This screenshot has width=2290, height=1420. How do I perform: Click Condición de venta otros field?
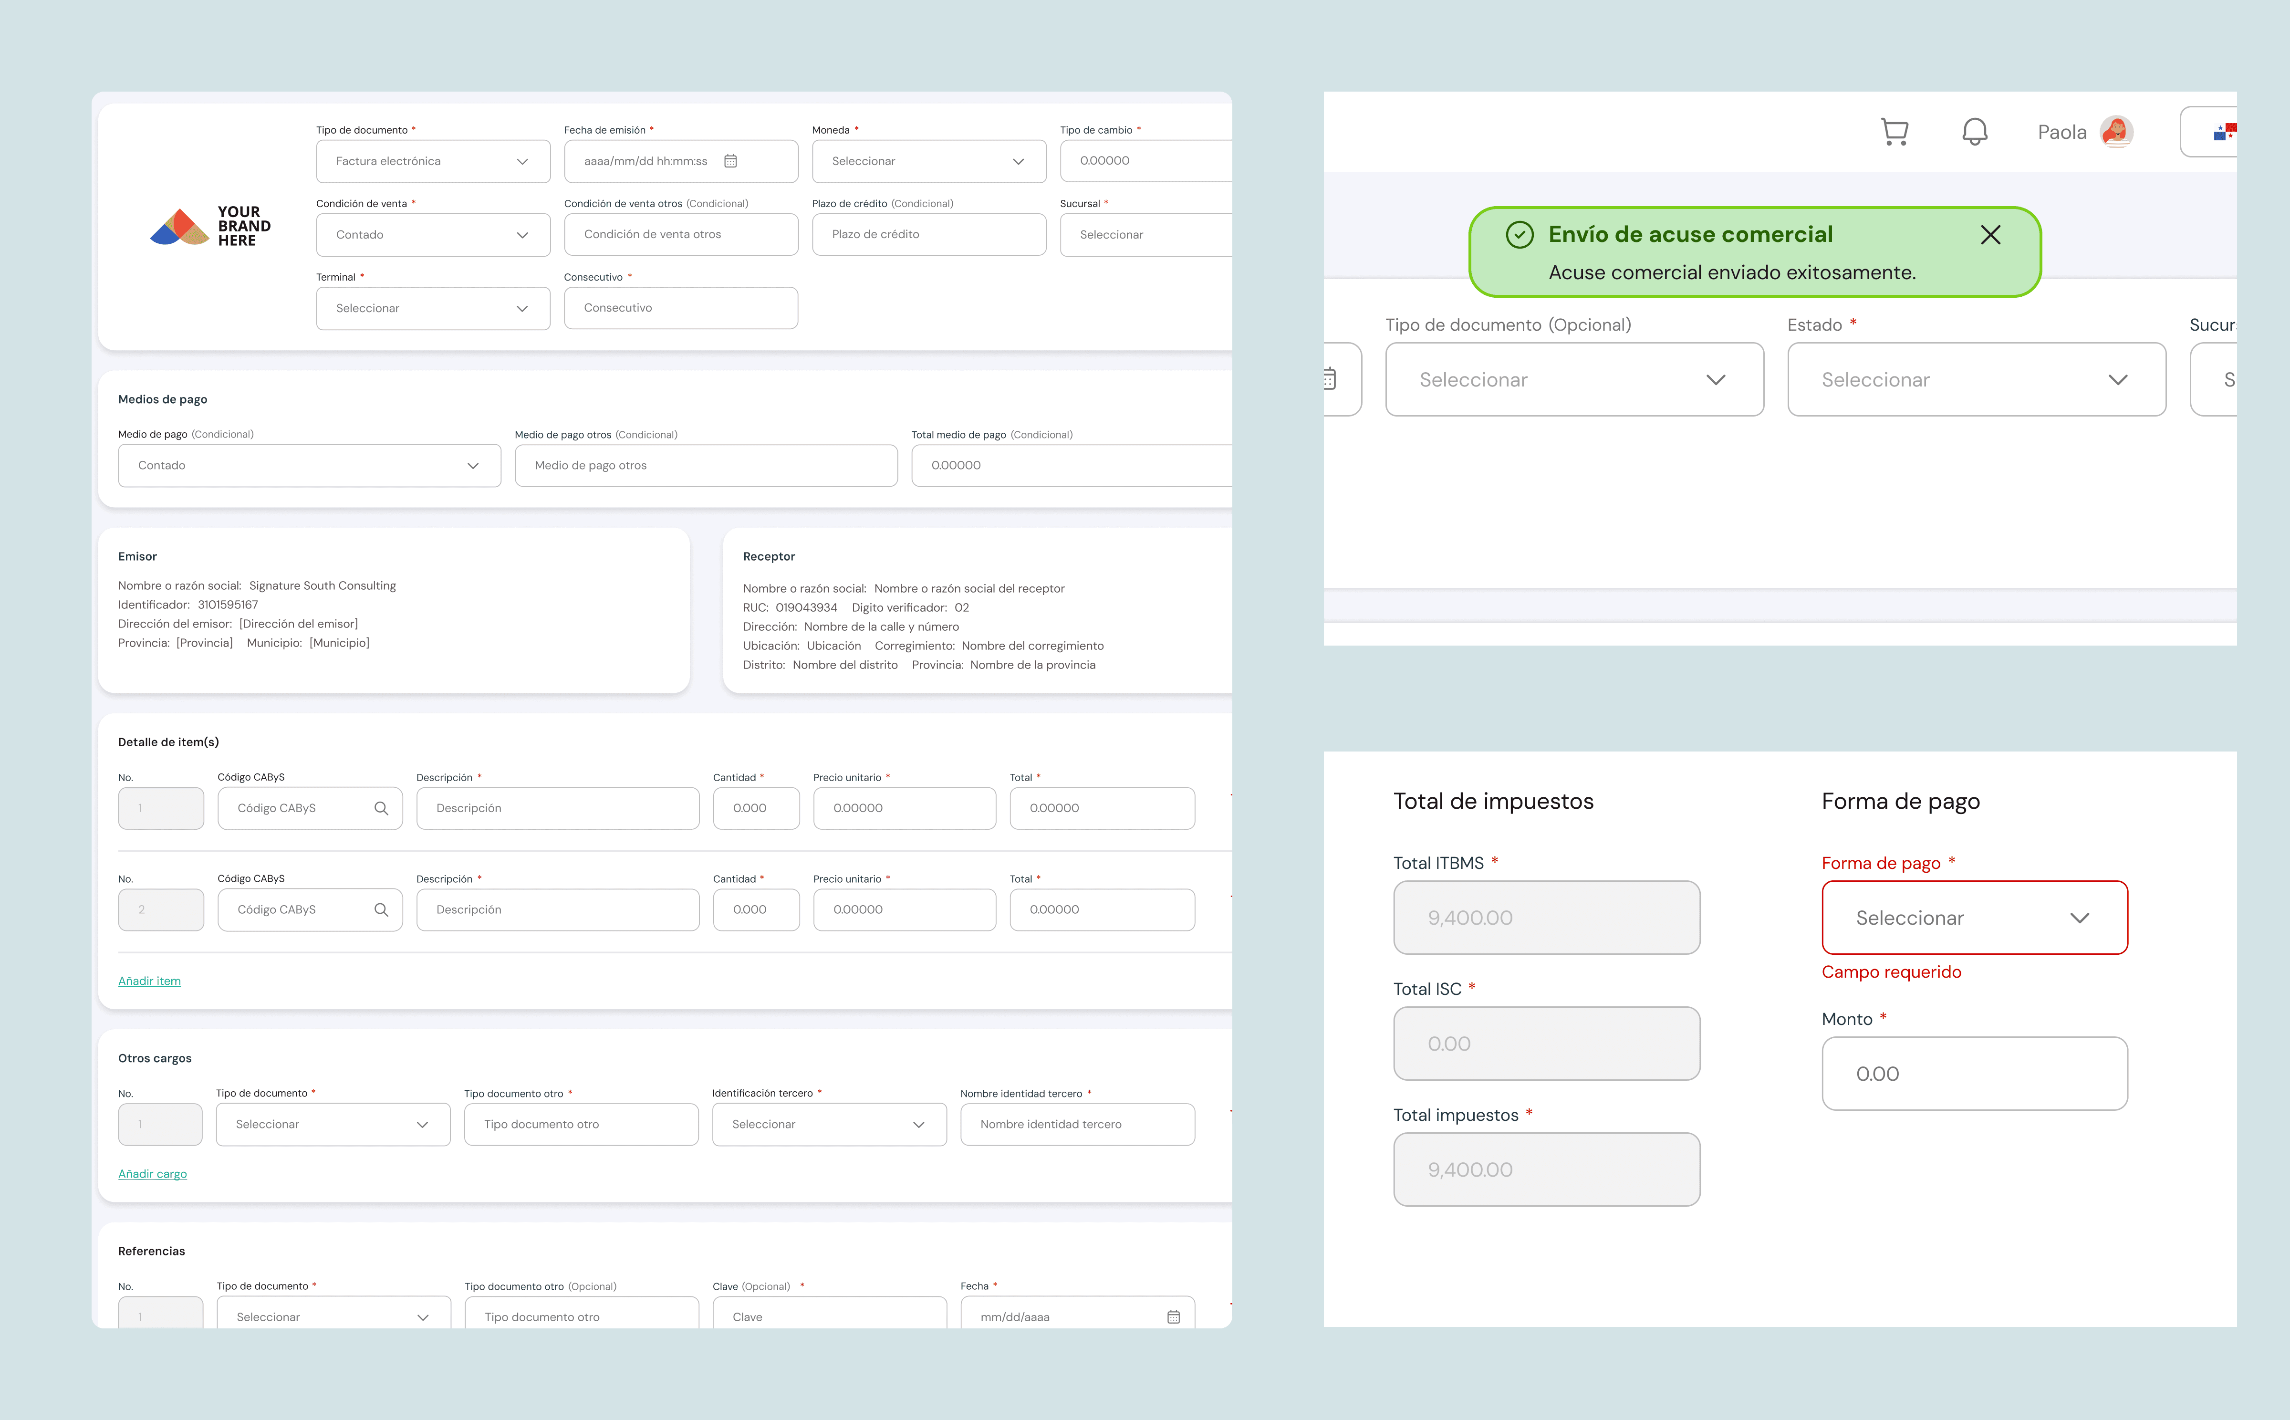[681, 235]
